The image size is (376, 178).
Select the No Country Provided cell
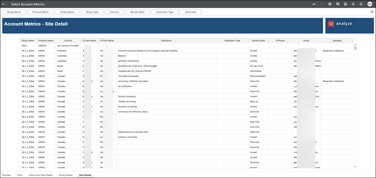(68, 46)
